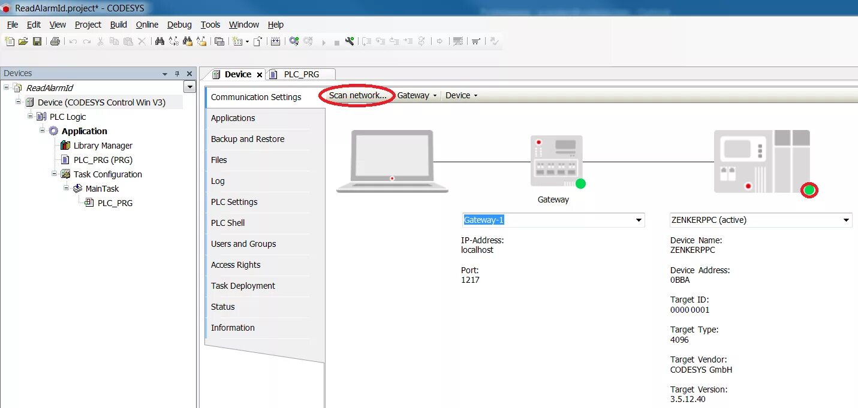This screenshot has width=858, height=408.
Task: Click the laptop image in the network diagram
Action: (392, 161)
